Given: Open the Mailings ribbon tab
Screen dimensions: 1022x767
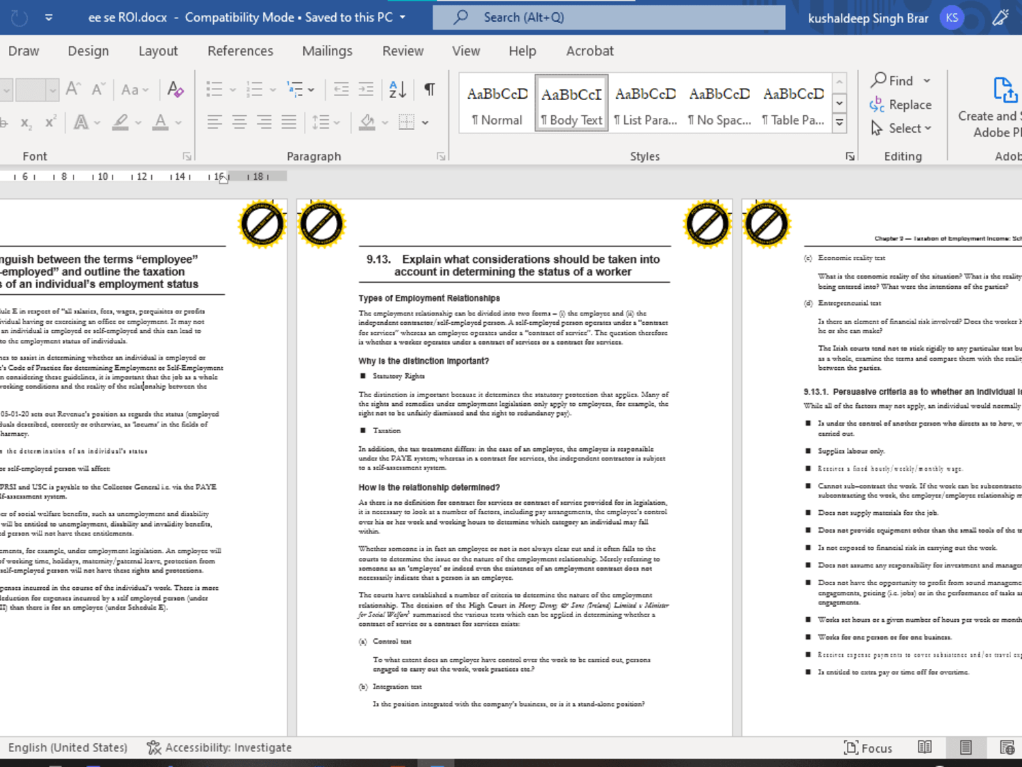Looking at the screenshot, I should [x=327, y=51].
